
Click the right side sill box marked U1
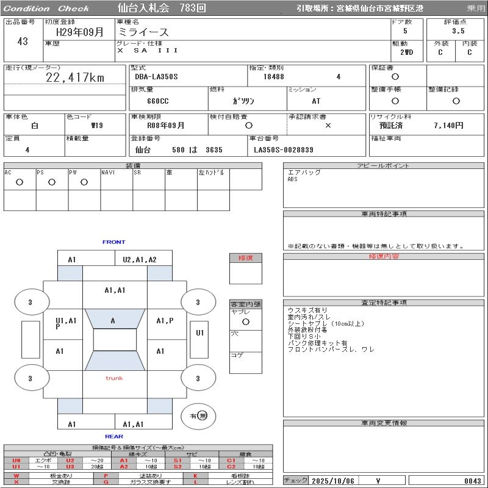click(x=199, y=333)
